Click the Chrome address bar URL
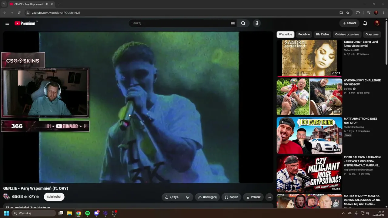 56,13
